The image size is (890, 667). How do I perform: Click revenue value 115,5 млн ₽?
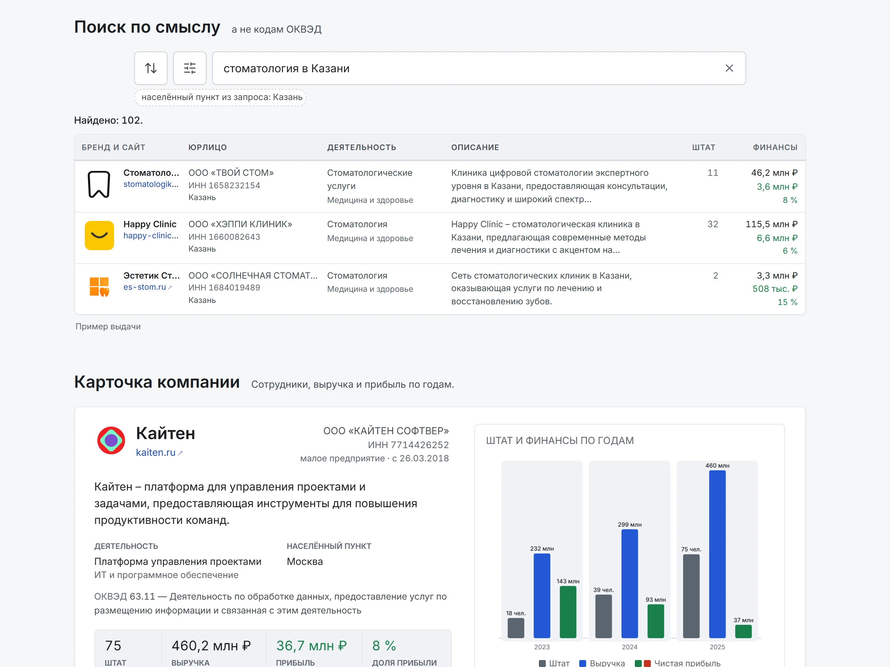[x=771, y=224]
